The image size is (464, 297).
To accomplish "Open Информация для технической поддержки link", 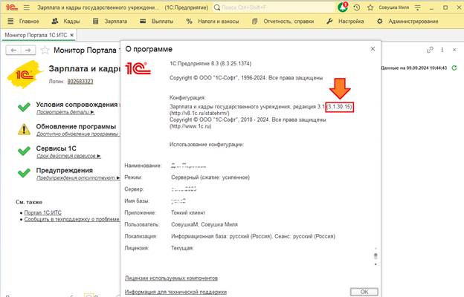I will click(175, 292).
